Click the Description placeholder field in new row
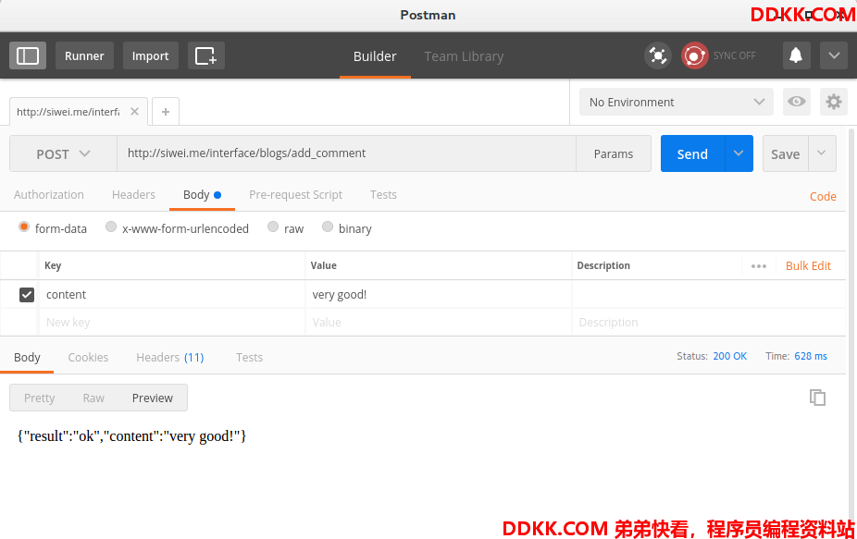 708,323
